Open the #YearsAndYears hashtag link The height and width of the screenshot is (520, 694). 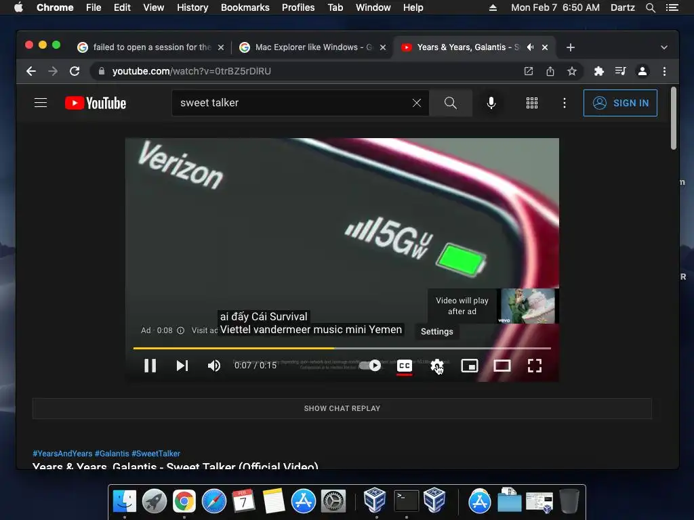coord(62,453)
